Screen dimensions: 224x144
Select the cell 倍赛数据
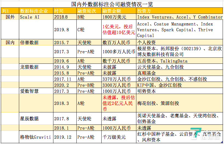tap(36, 42)
